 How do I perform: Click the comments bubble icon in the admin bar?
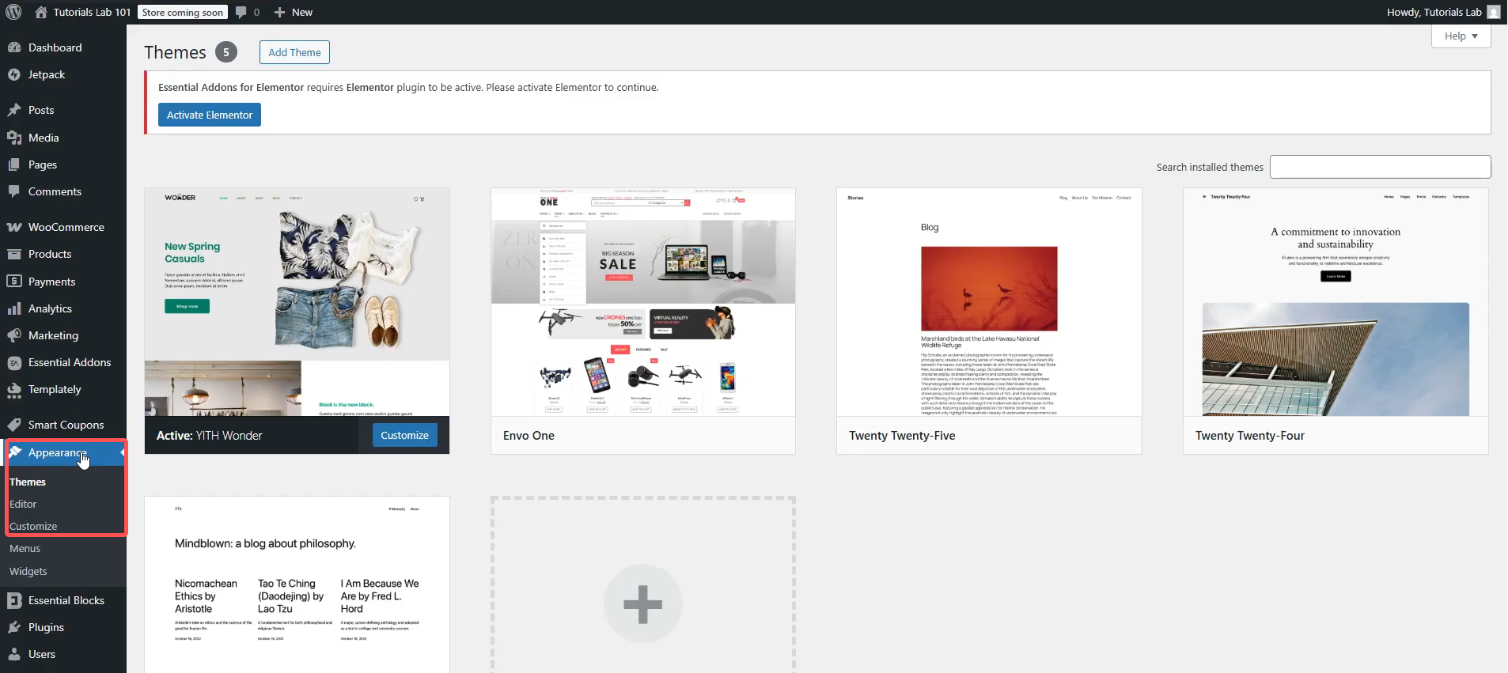pyautogui.click(x=241, y=12)
